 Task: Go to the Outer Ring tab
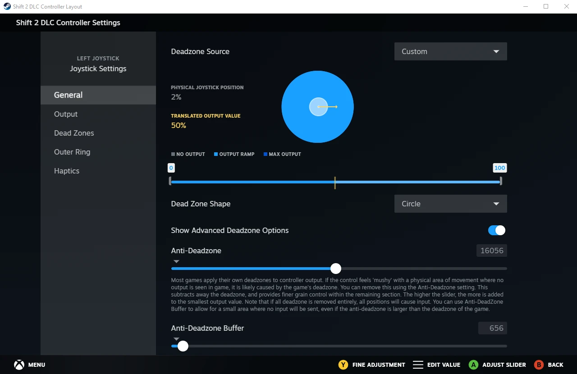(98, 152)
